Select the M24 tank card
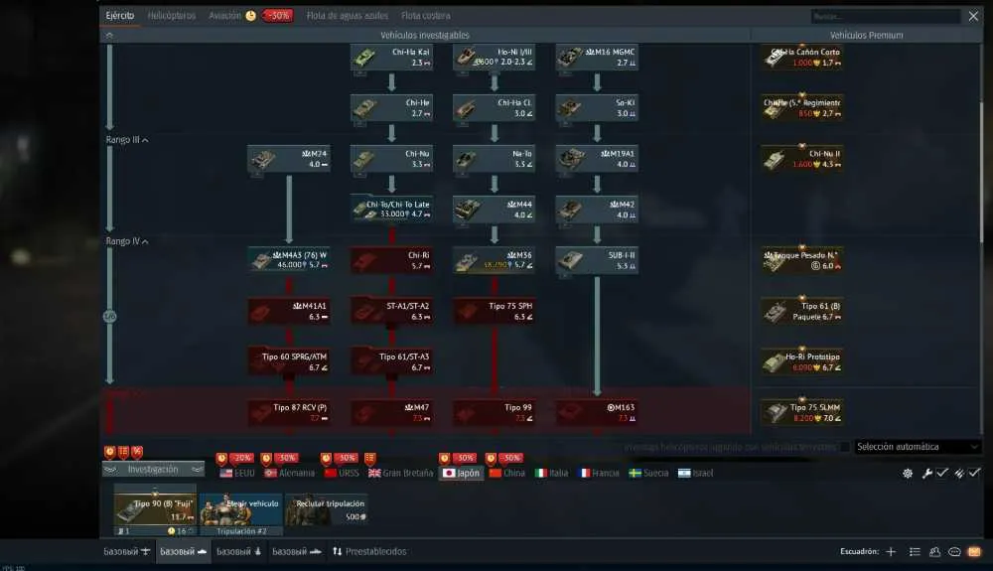This screenshot has height=571, width=993. pos(289,158)
